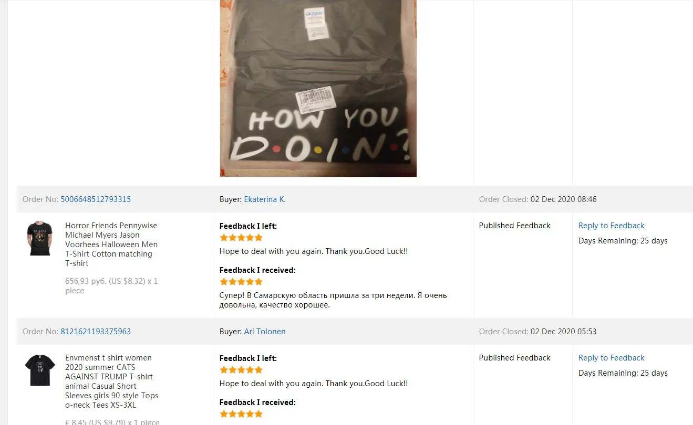Click star rating above the Russian review text
The height and width of the screenshot is (425, 693).
click(x=241, y=282)
